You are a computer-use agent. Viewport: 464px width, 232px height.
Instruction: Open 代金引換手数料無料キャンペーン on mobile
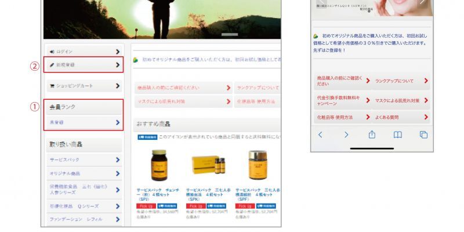[343, 100]
